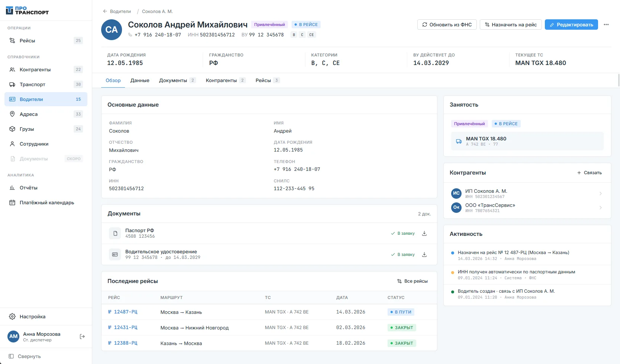
Task: Go to Водители breadcrumb
Action: click(121, 12)
